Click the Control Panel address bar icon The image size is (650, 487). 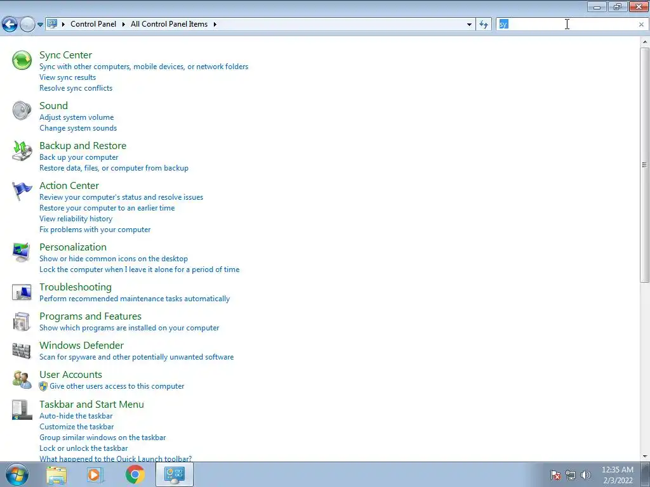(x=52, y=24)
